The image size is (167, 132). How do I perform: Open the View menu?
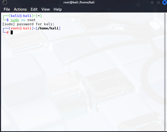pos(46,9)
